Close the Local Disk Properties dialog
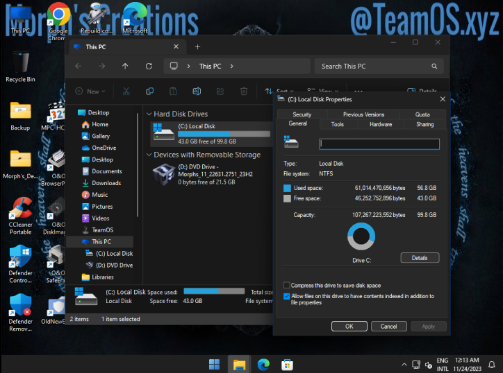 pos(443,99)
